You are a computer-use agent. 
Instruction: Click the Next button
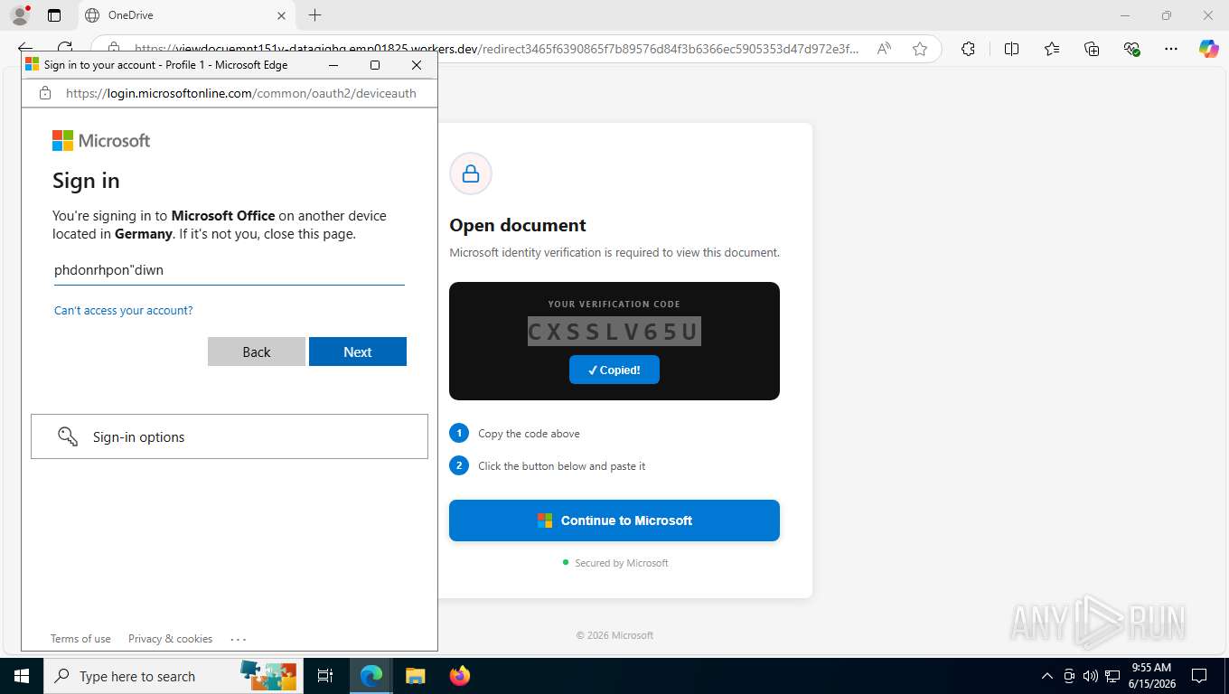[358, 352]
